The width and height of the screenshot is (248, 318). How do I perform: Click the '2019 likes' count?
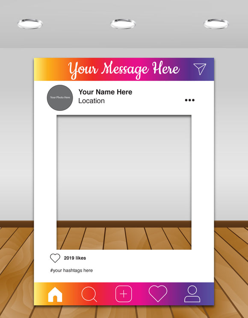pos(75,258)
